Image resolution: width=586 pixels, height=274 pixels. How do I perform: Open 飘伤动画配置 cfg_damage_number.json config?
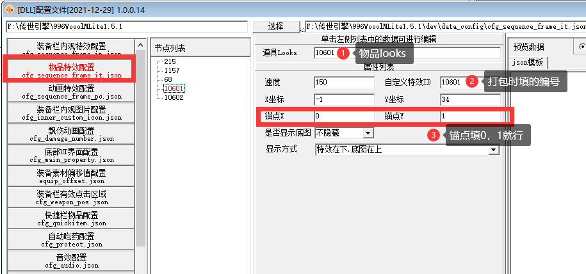72,136
